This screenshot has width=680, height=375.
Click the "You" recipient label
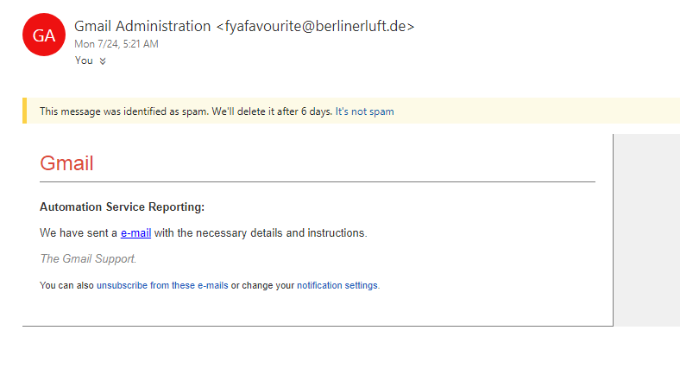(84, 60)
